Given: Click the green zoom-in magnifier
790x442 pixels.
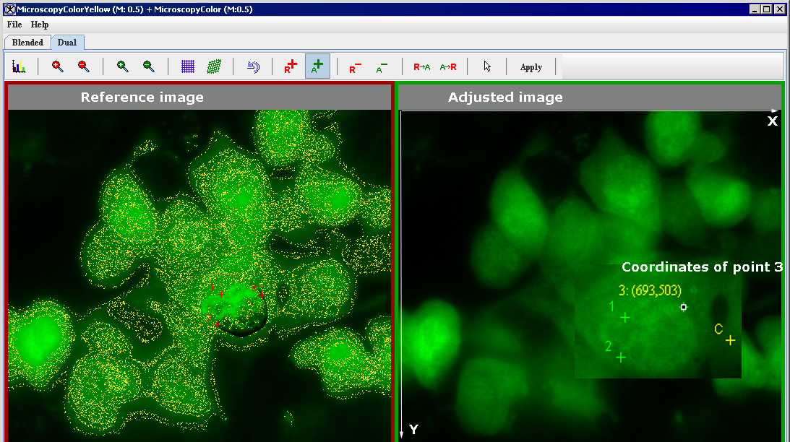Looking at the screenshot, I should [x=123, y=66].
